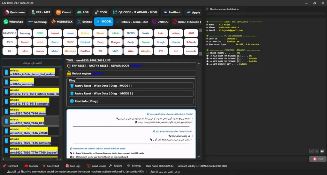Choose the ZTE brand button

[161, 51]
